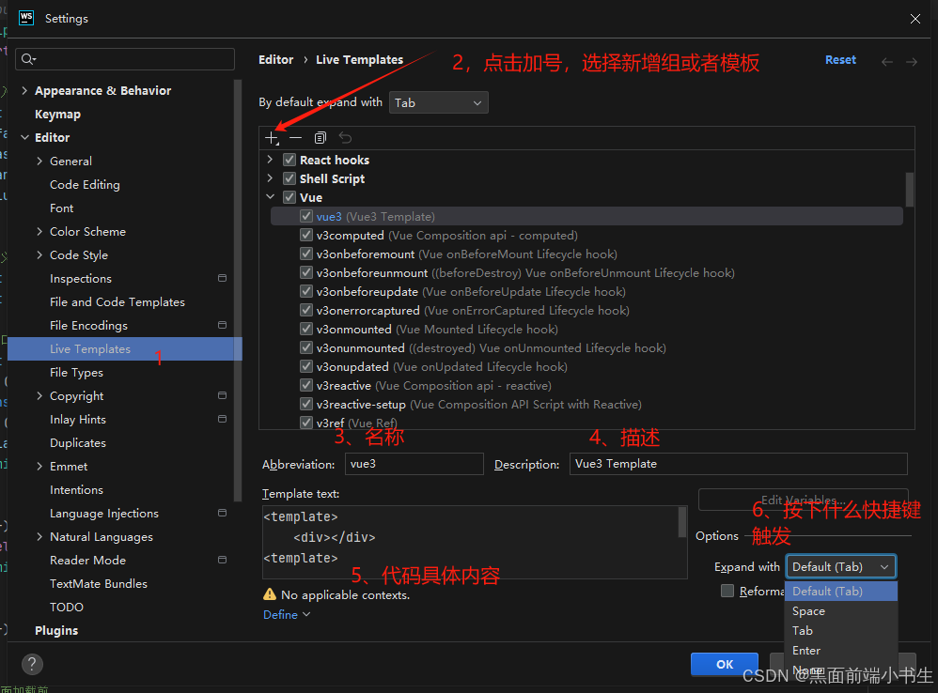Viewport: 938px width, 693px height.
Task: Expand the Emmet settings node
Action: coord(39,466)
